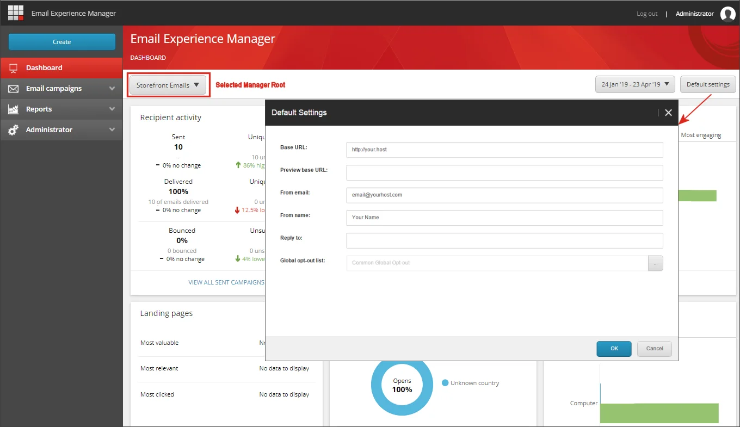The height and width of the screenshot is (427, 740).
Task: Click the From name input field
Action: click(504, 218)
